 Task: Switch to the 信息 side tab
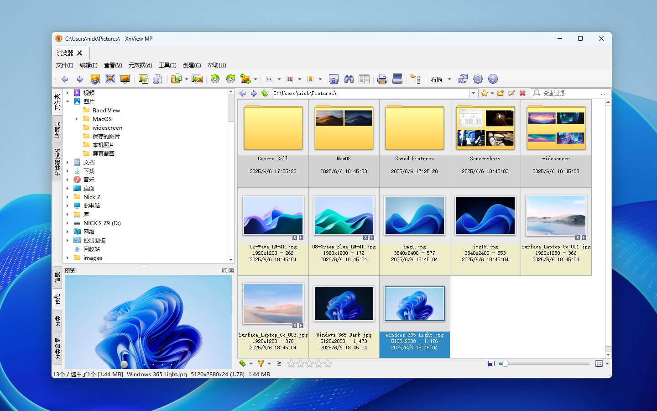[x=57, y=277]
